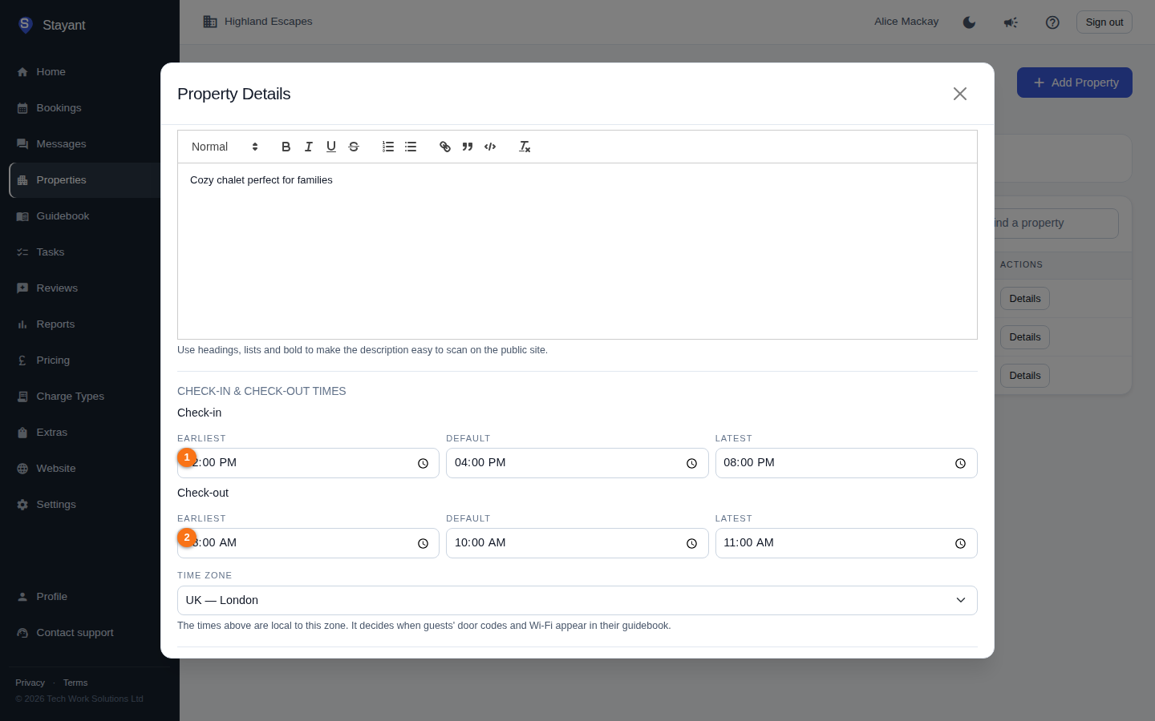Open help via the question mark icon

coord(1052,22)
